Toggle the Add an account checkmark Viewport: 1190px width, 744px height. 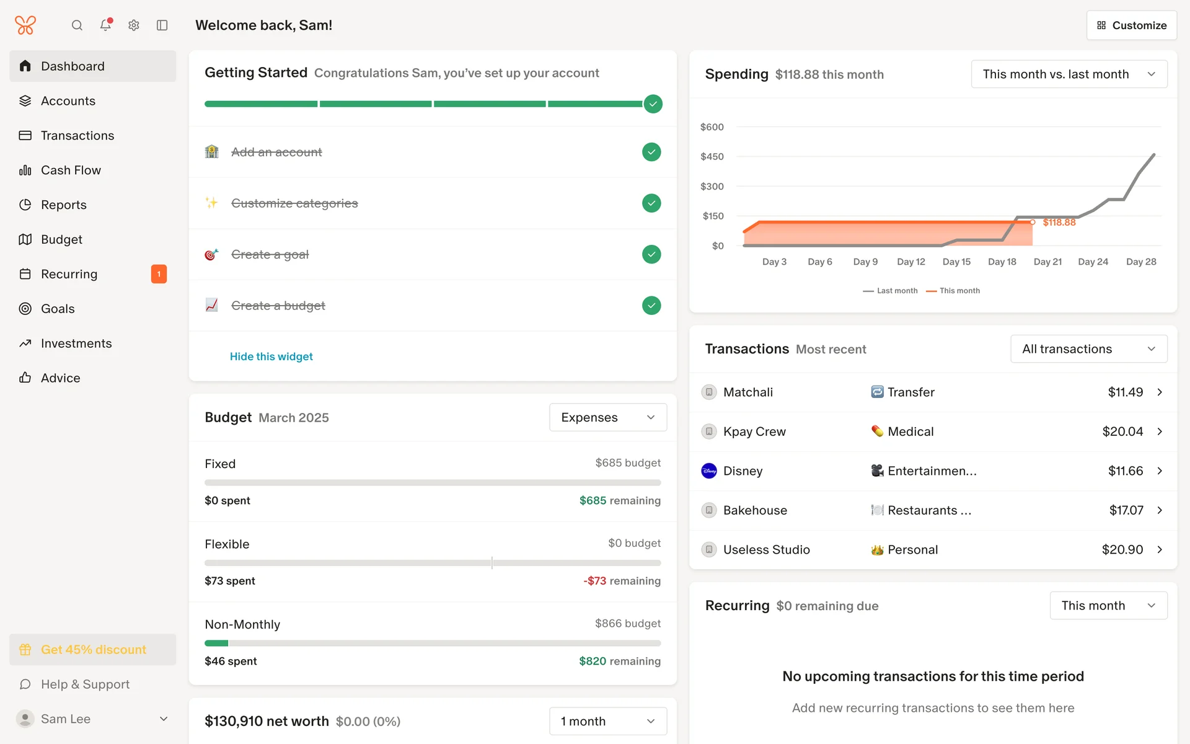coord(651,152)
